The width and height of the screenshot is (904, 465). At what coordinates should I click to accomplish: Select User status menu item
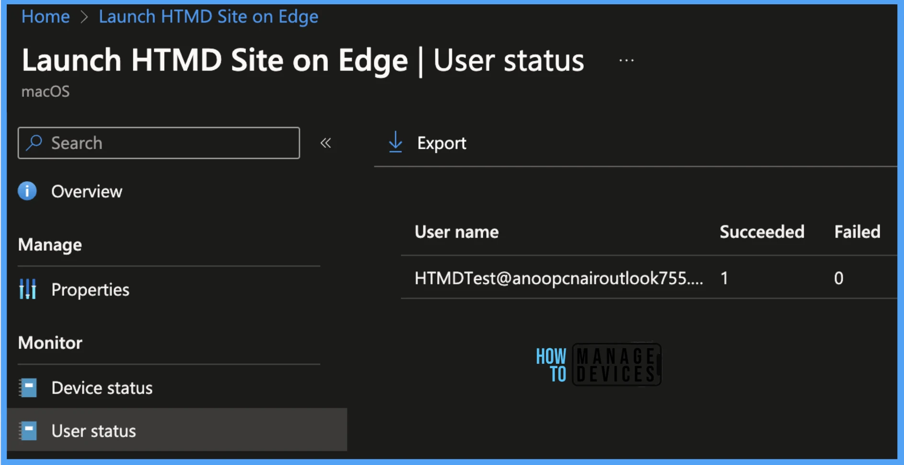[x=177, y=430]
